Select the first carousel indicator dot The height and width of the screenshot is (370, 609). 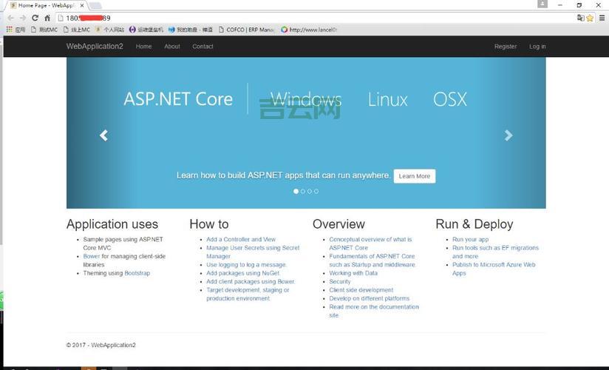coord(296,191)
